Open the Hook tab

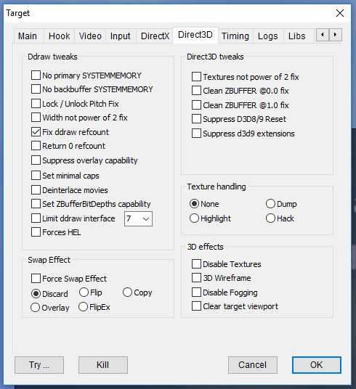(x=60, y=36)
